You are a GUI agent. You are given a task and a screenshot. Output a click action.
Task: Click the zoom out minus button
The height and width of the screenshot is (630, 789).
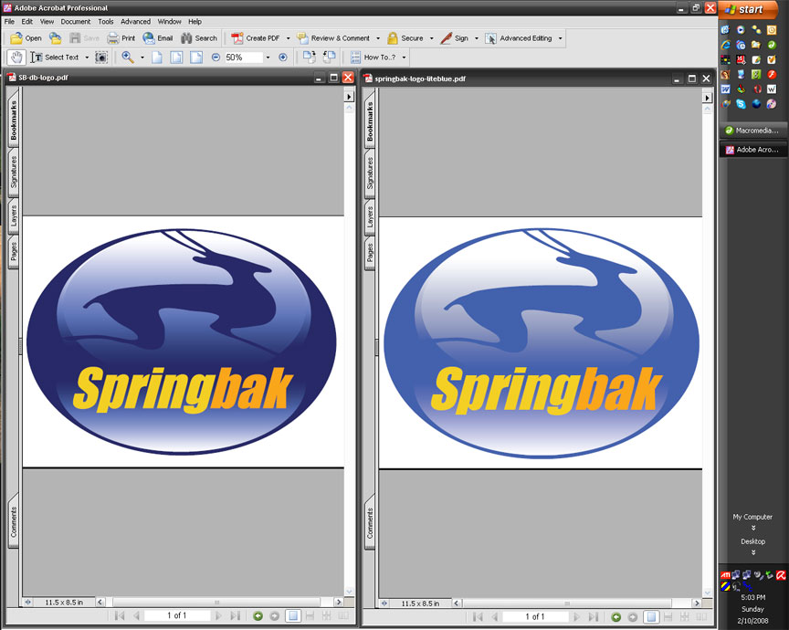pyautogui.click(x=216, y=57)
